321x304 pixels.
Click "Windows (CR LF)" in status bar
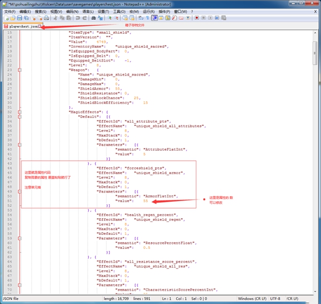[x=252, y=299]
